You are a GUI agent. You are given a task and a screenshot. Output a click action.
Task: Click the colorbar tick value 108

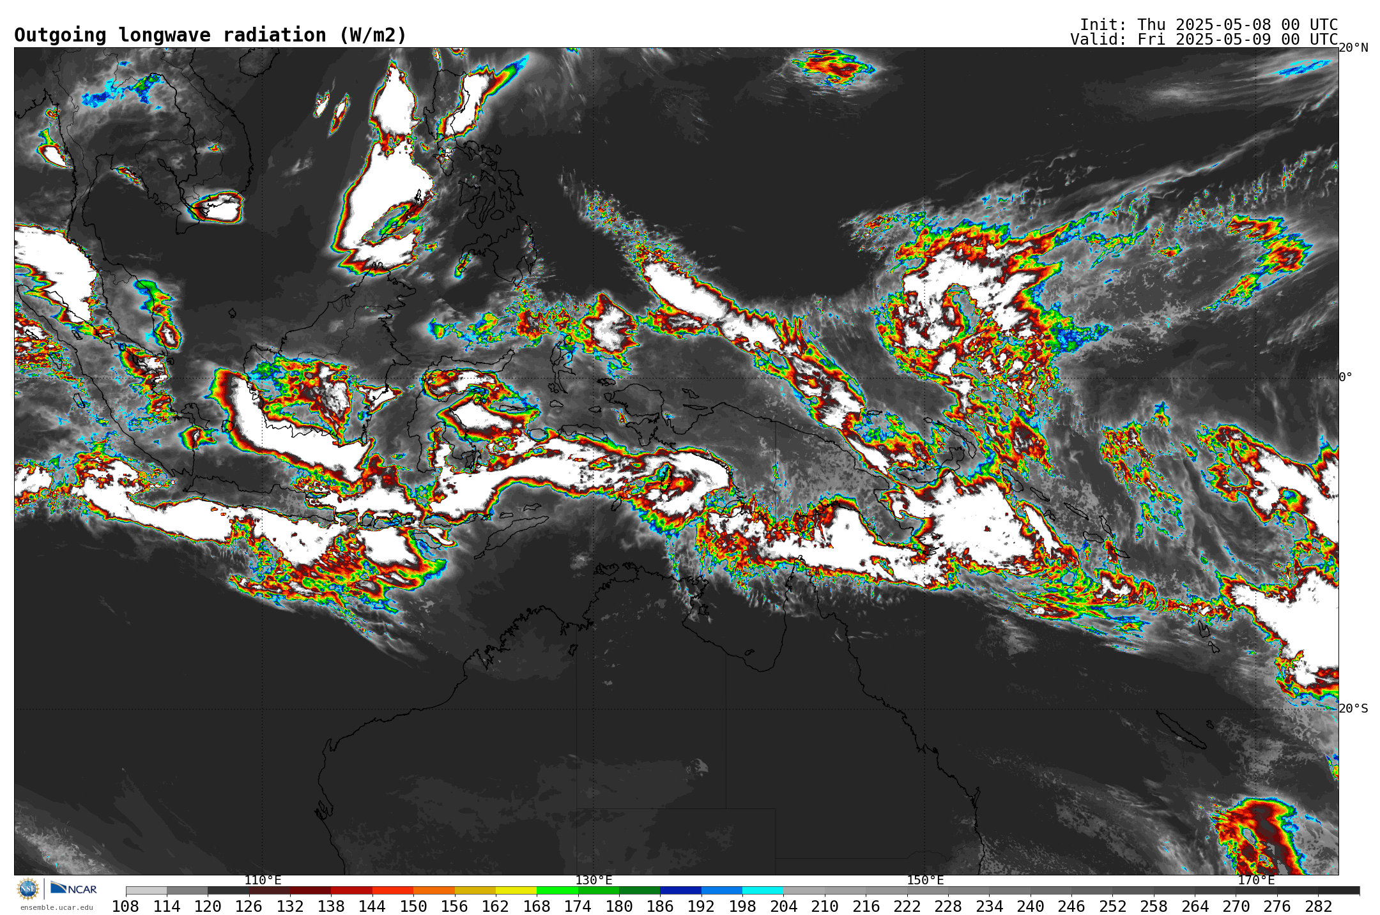tap(125, 906)
